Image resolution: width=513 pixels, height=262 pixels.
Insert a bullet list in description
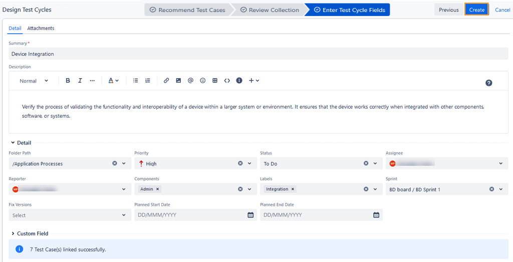[x=135, y=81]
